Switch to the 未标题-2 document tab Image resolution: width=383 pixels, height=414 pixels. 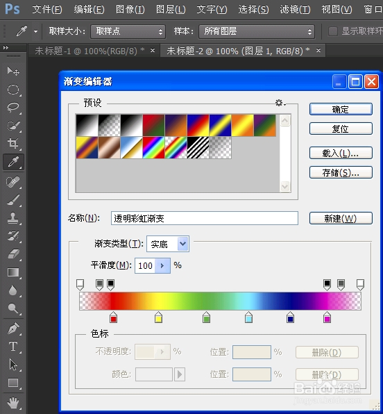tap(238, 51)
